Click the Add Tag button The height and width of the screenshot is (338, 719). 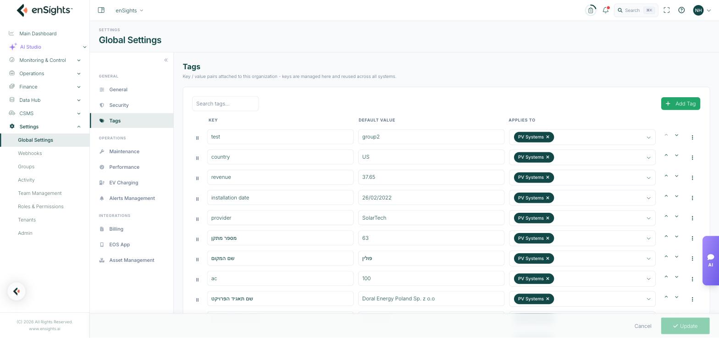[x=680, y=104]
